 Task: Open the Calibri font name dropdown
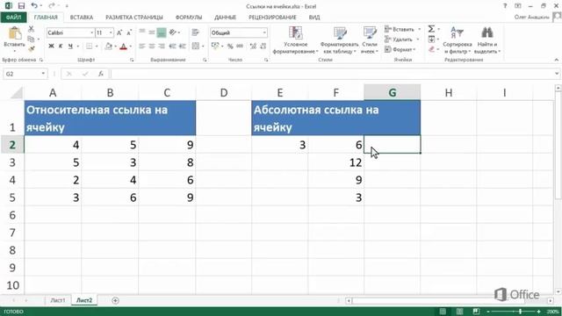(91, 33)
